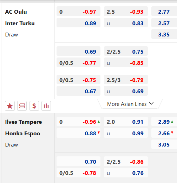Select Honka Espoo win odds 2.66
The image size is (177, 183).
click(x=164, y=133)
